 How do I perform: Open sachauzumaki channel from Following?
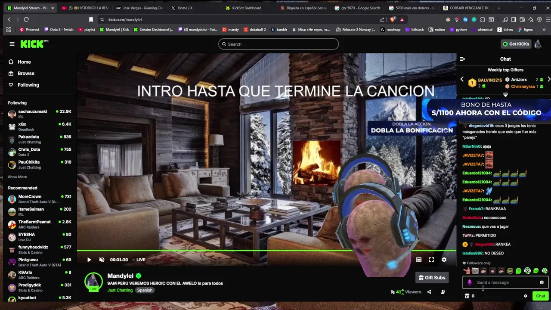coord(40,114)
